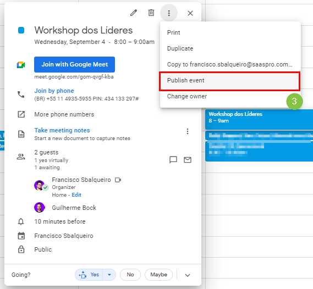Image resolution: width=313 pixels, height=289 pixels.
Task: Click the pencil edit event icon
Action: [x=134, y=13]
